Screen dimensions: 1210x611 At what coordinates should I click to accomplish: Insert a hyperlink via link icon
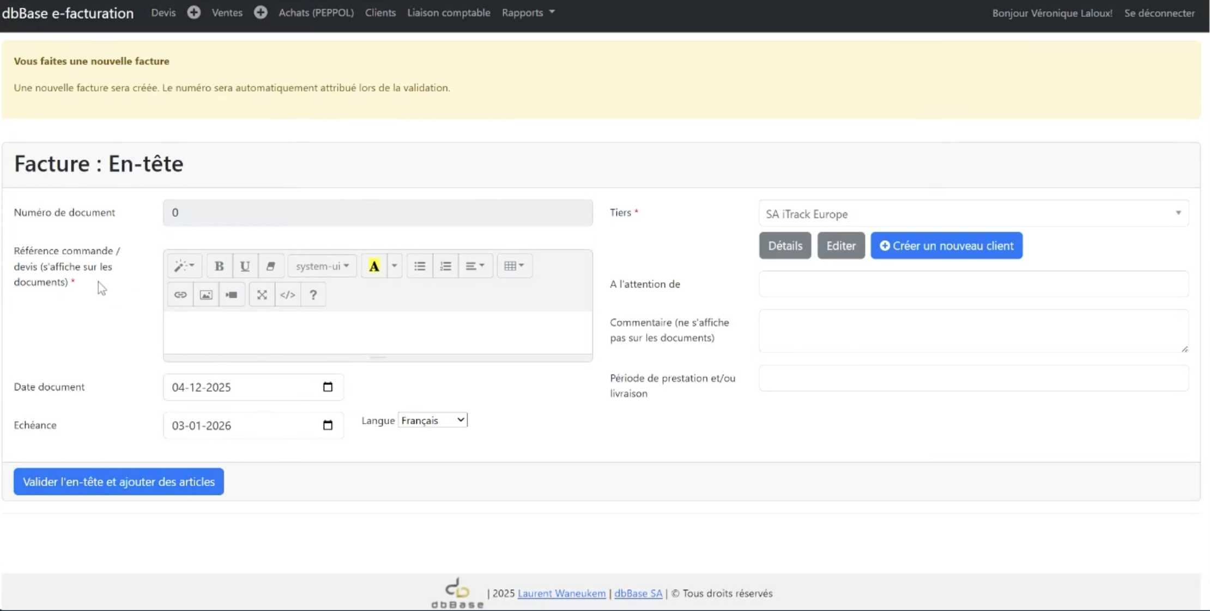click(180, 295)
